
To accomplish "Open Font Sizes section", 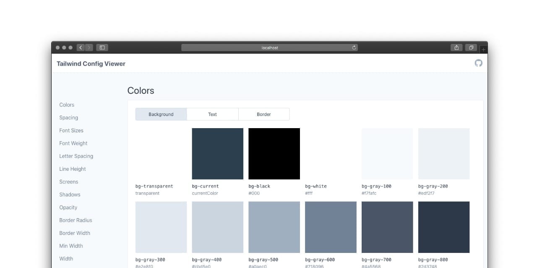I will [x=71, y=131].
